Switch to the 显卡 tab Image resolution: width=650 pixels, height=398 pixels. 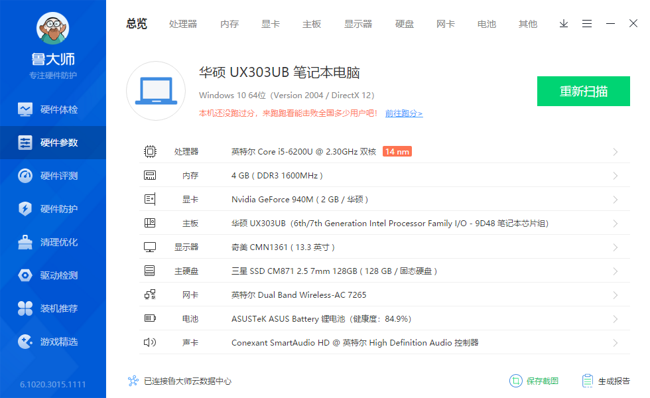(271, 24)
